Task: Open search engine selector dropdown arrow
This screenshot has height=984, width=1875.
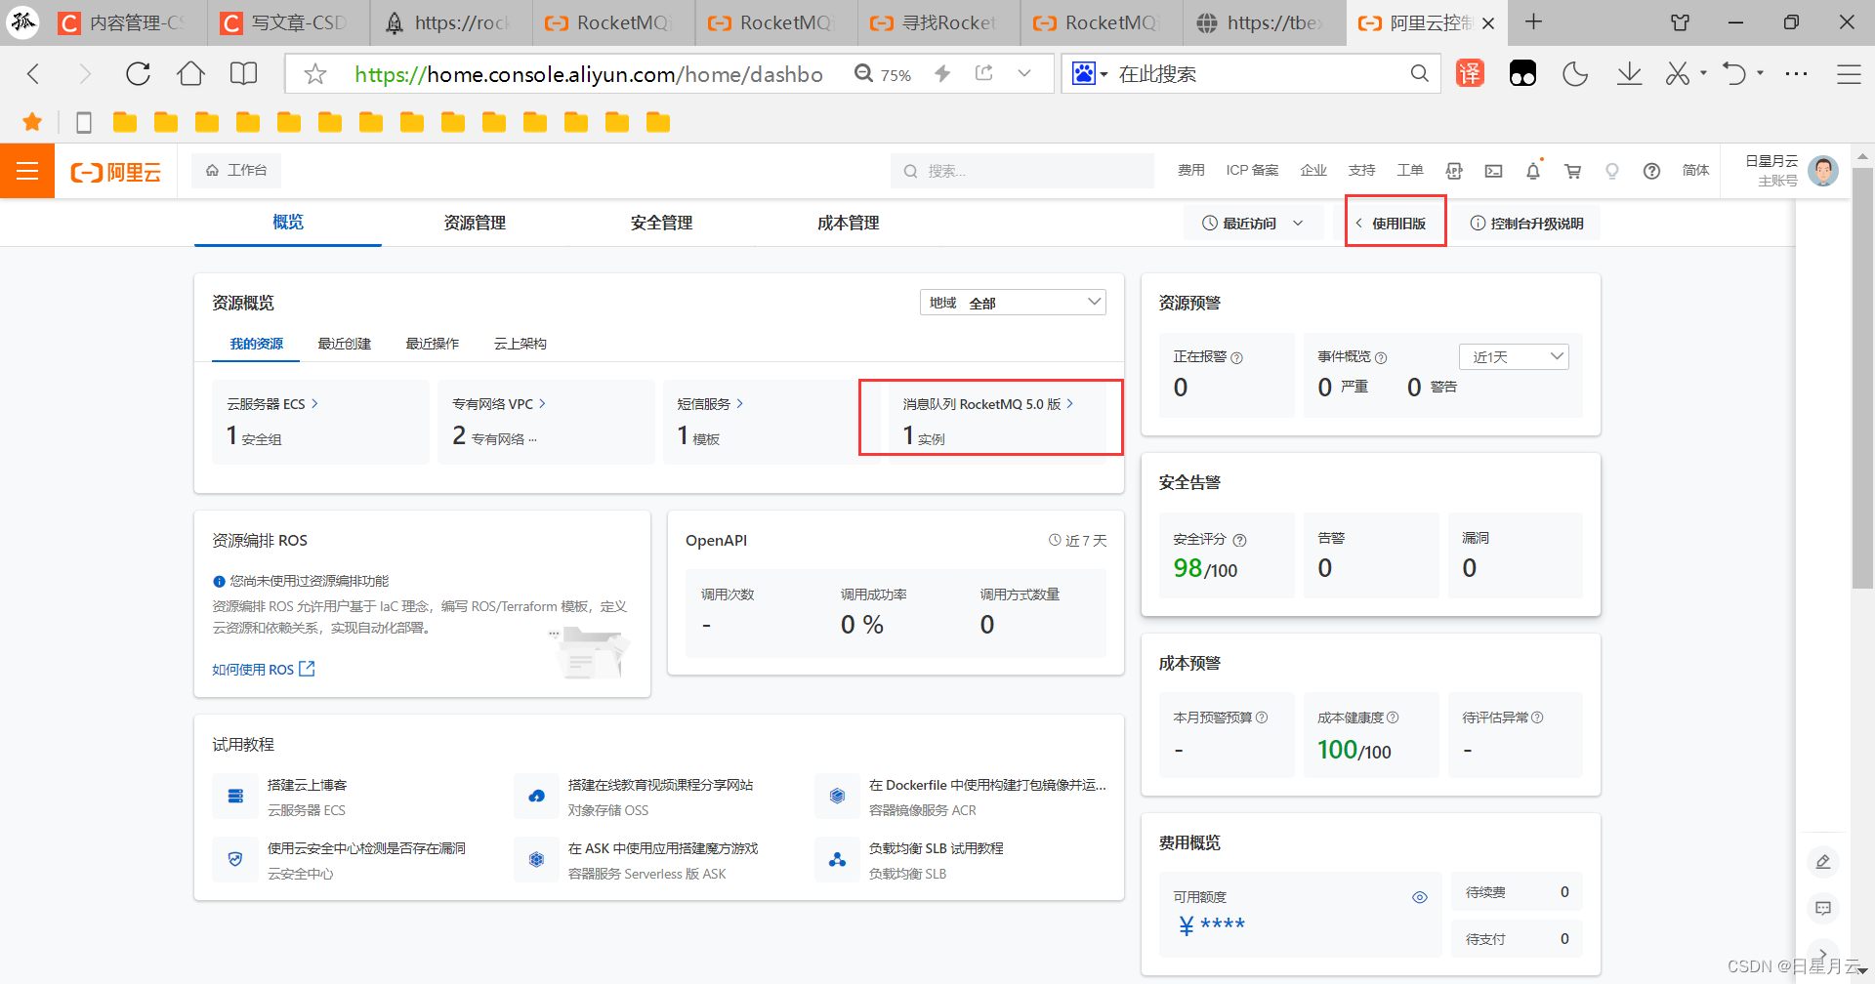Action: pyautogui.click(x=1104, y=75)
